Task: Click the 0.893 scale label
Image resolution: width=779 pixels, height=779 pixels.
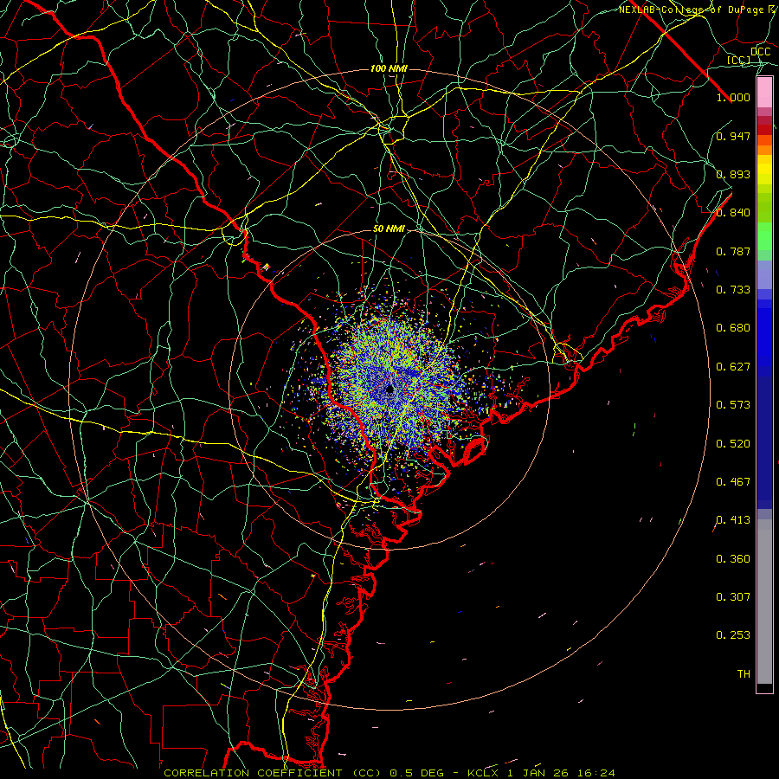Action: click(x=733, y=174)
